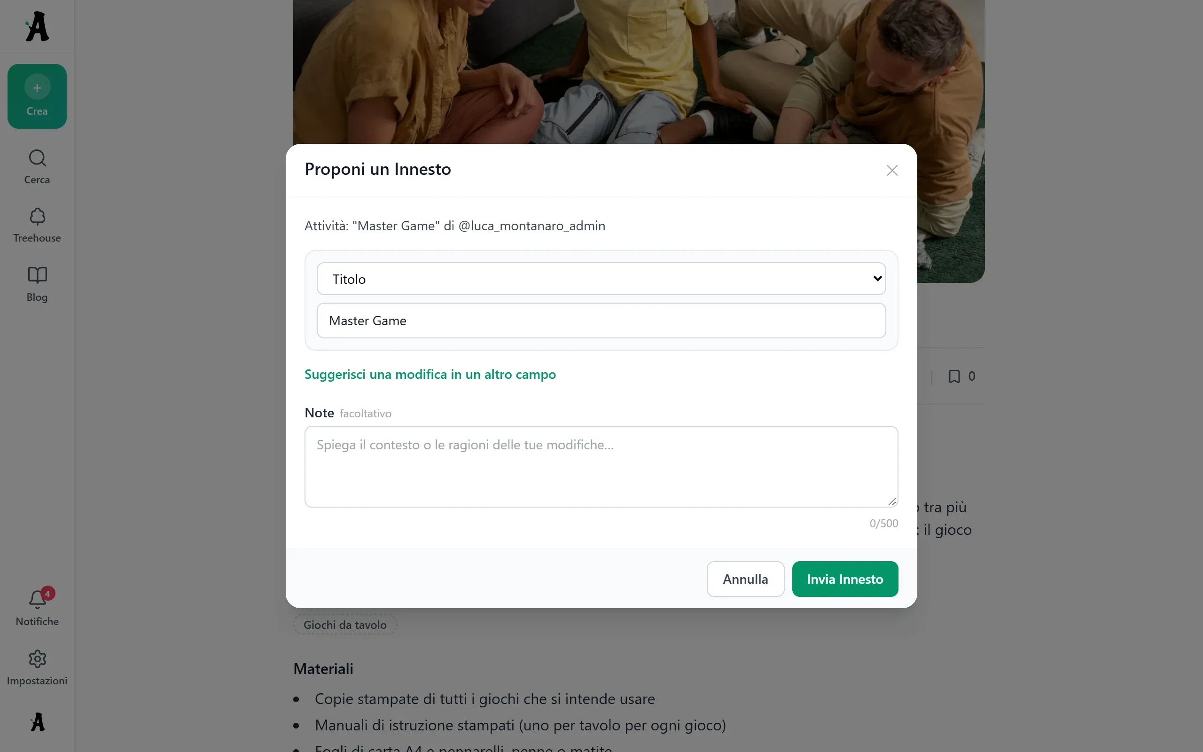The width and height of the screenshot is (1203, 752).
Task: Open the Blog book icon
Action: (x=37, y=284)
